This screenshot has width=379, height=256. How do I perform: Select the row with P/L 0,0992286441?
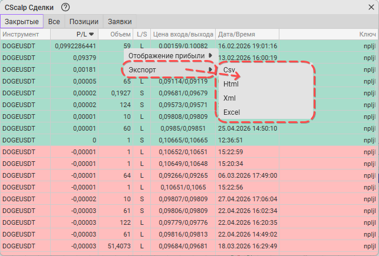pos(190,46)
